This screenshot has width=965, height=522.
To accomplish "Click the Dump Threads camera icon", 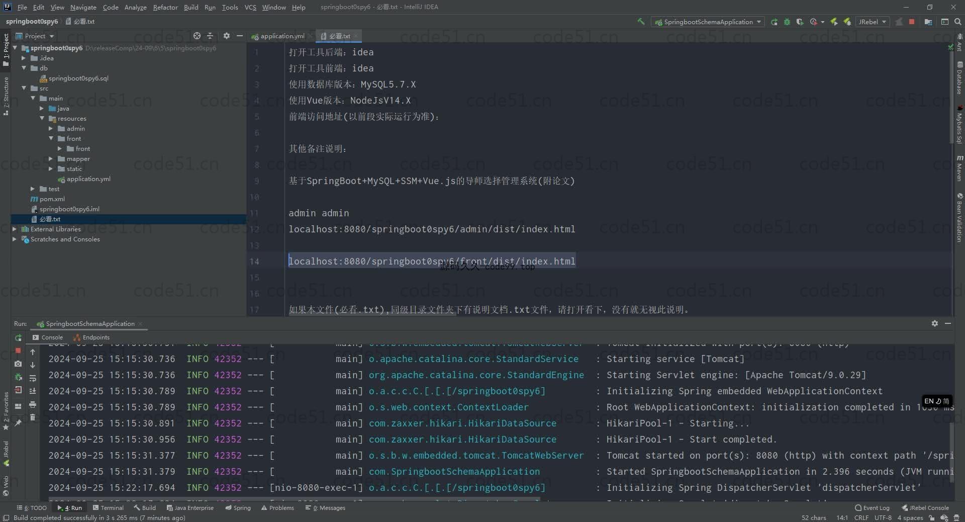I will pos(18,364).
